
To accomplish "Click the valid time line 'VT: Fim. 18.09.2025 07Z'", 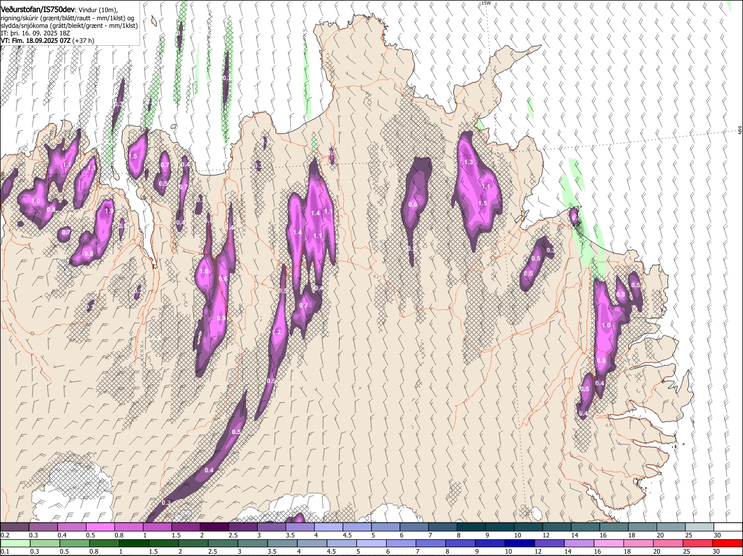I will point(35,41).
